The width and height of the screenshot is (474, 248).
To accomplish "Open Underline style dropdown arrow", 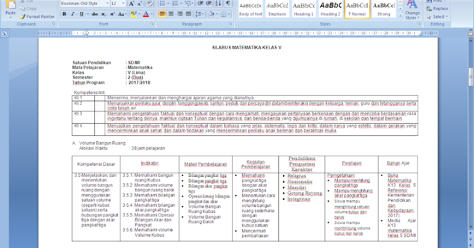I will (87, 14).
